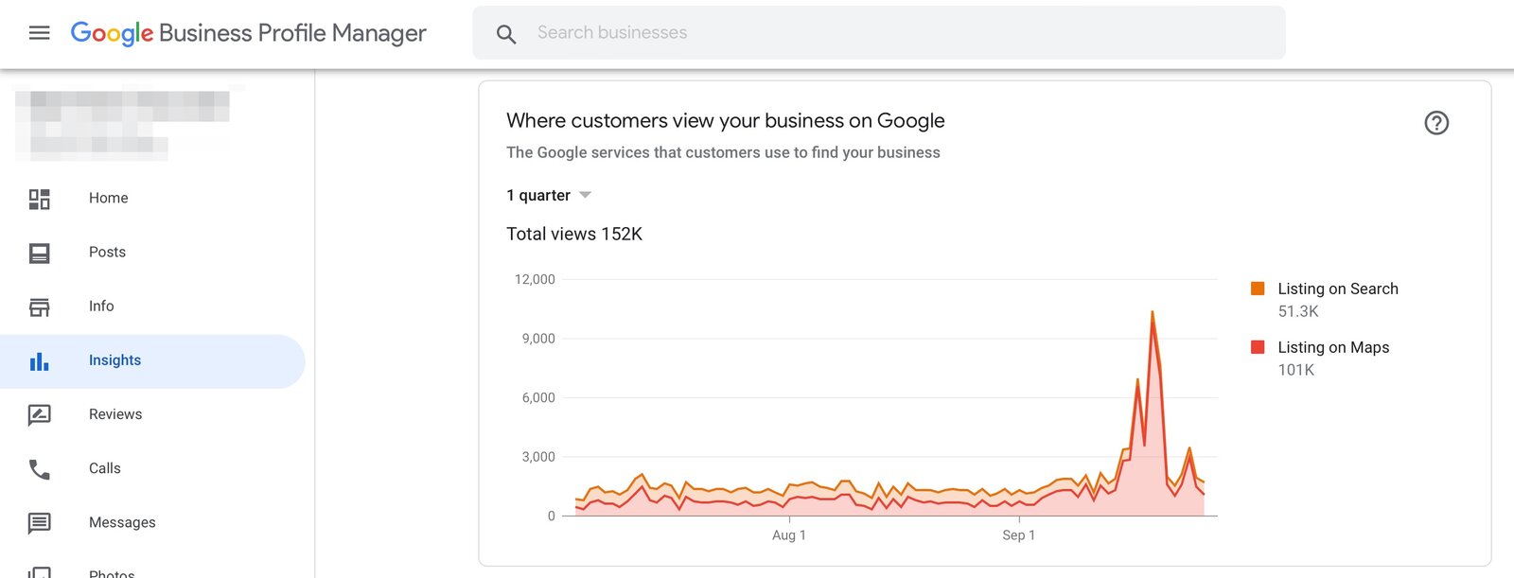
Task: Click the Calls phone icon
Action: (39, 469)
